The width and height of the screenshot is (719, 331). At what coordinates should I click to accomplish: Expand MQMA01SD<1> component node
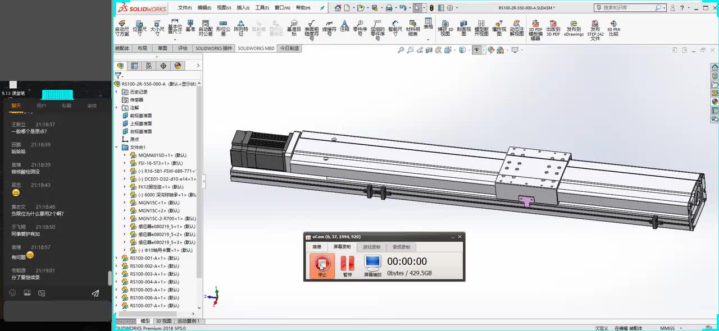(125, 155)
